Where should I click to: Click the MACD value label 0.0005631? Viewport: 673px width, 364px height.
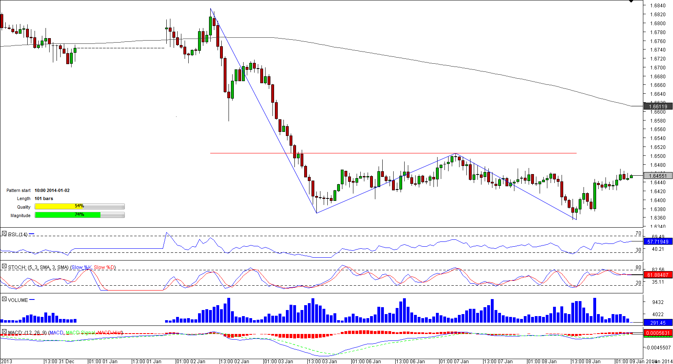click(x=658, y=333)
